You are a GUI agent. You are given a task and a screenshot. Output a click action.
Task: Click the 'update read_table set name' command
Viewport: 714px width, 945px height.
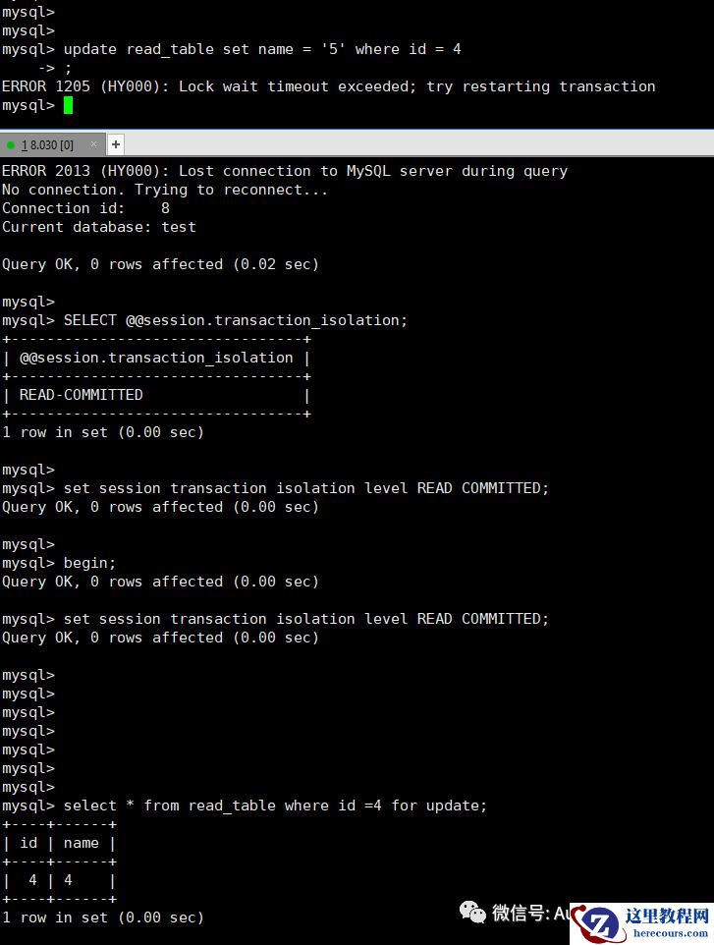pos(262,49)
